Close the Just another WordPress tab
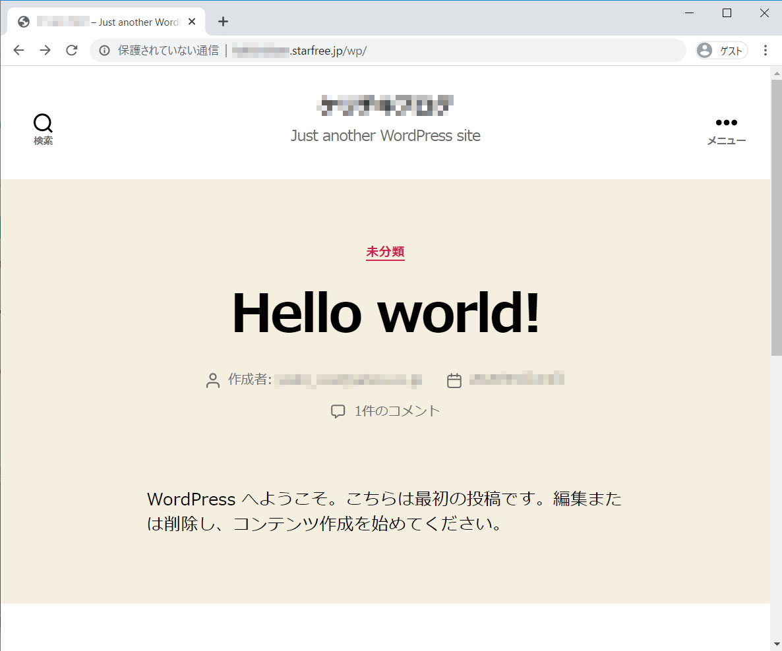The height and width of the screenshot is (651, 782). point(192,22)
